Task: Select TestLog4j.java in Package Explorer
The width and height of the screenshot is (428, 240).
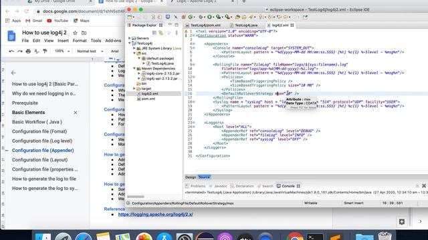Action: click(x=162, y=63)
